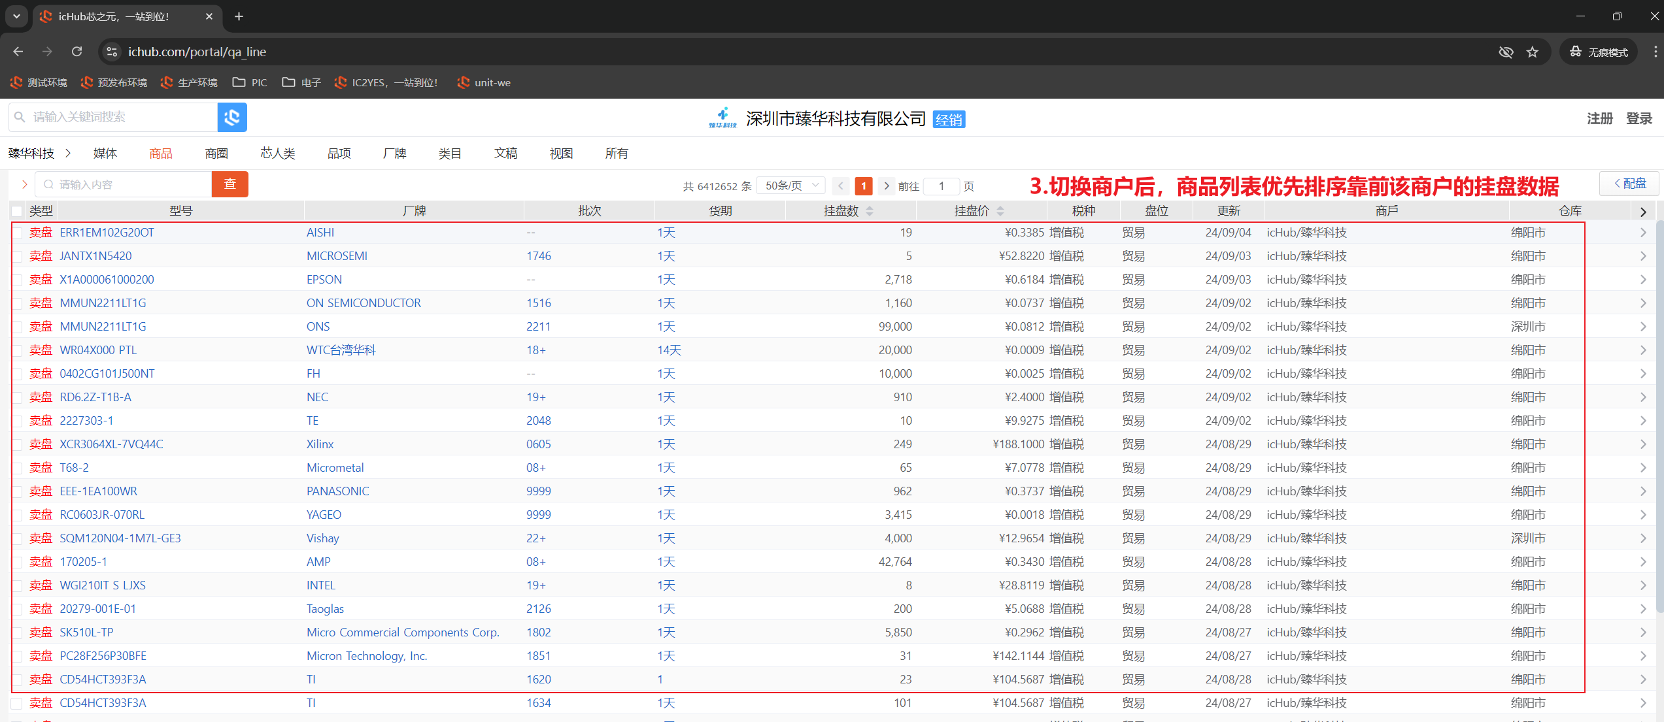Reload the page
1664x722 pixels.
click(x=77, y=52)
